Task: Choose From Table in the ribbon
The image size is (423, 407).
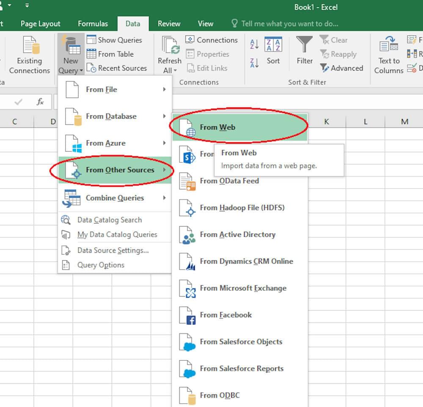Action: 110,54
